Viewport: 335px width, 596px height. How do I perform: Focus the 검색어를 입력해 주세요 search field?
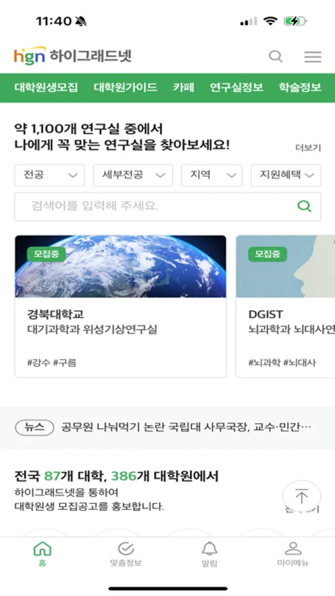pyautogui.click(x=168, y=207)
